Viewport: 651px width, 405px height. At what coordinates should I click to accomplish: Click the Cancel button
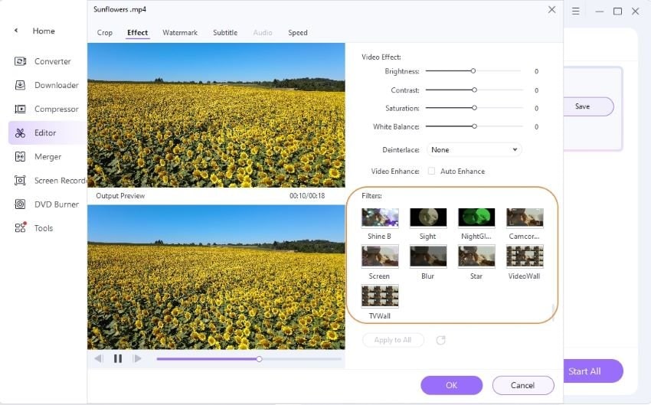point(522,385)
